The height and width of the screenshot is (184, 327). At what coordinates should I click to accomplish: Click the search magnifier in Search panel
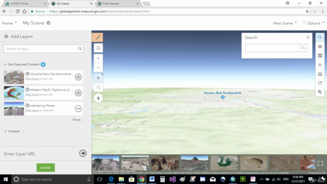coord(303,48)
